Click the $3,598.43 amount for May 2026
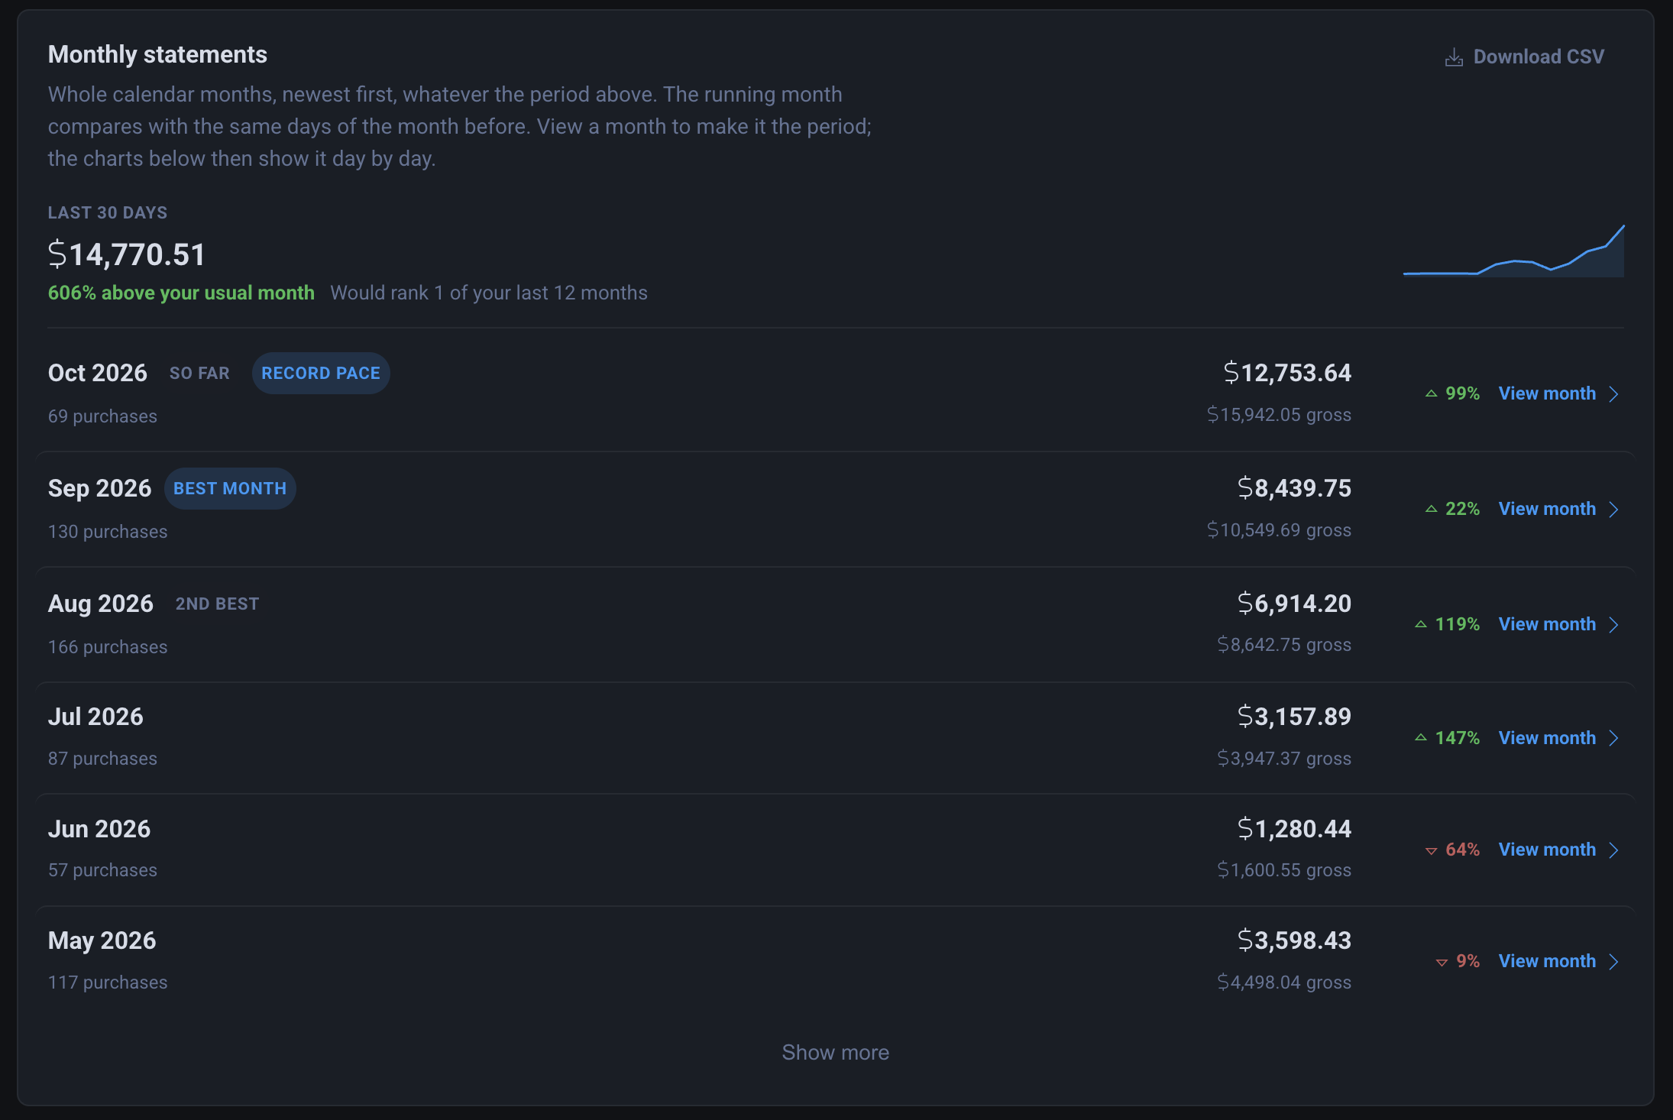Image resolution: width=1673 pixels, height=1120 pixels. click(1294, 940)
